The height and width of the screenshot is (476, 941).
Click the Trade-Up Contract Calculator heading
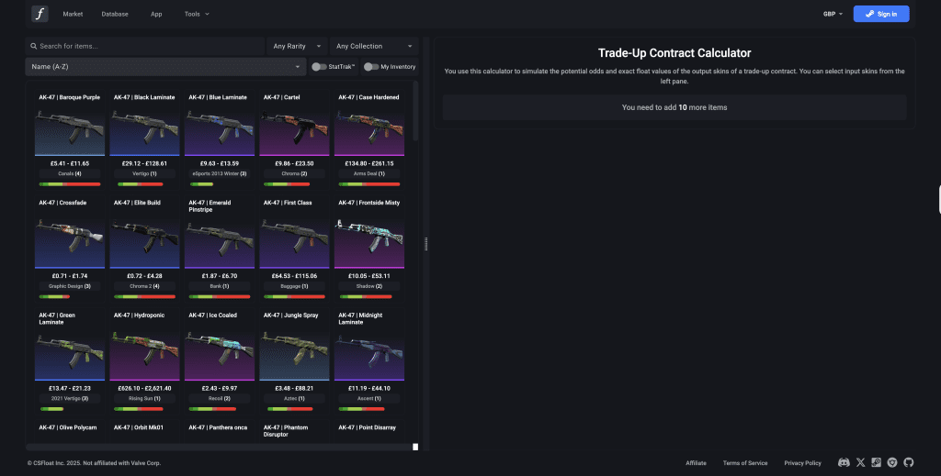(x=675, y=52)
